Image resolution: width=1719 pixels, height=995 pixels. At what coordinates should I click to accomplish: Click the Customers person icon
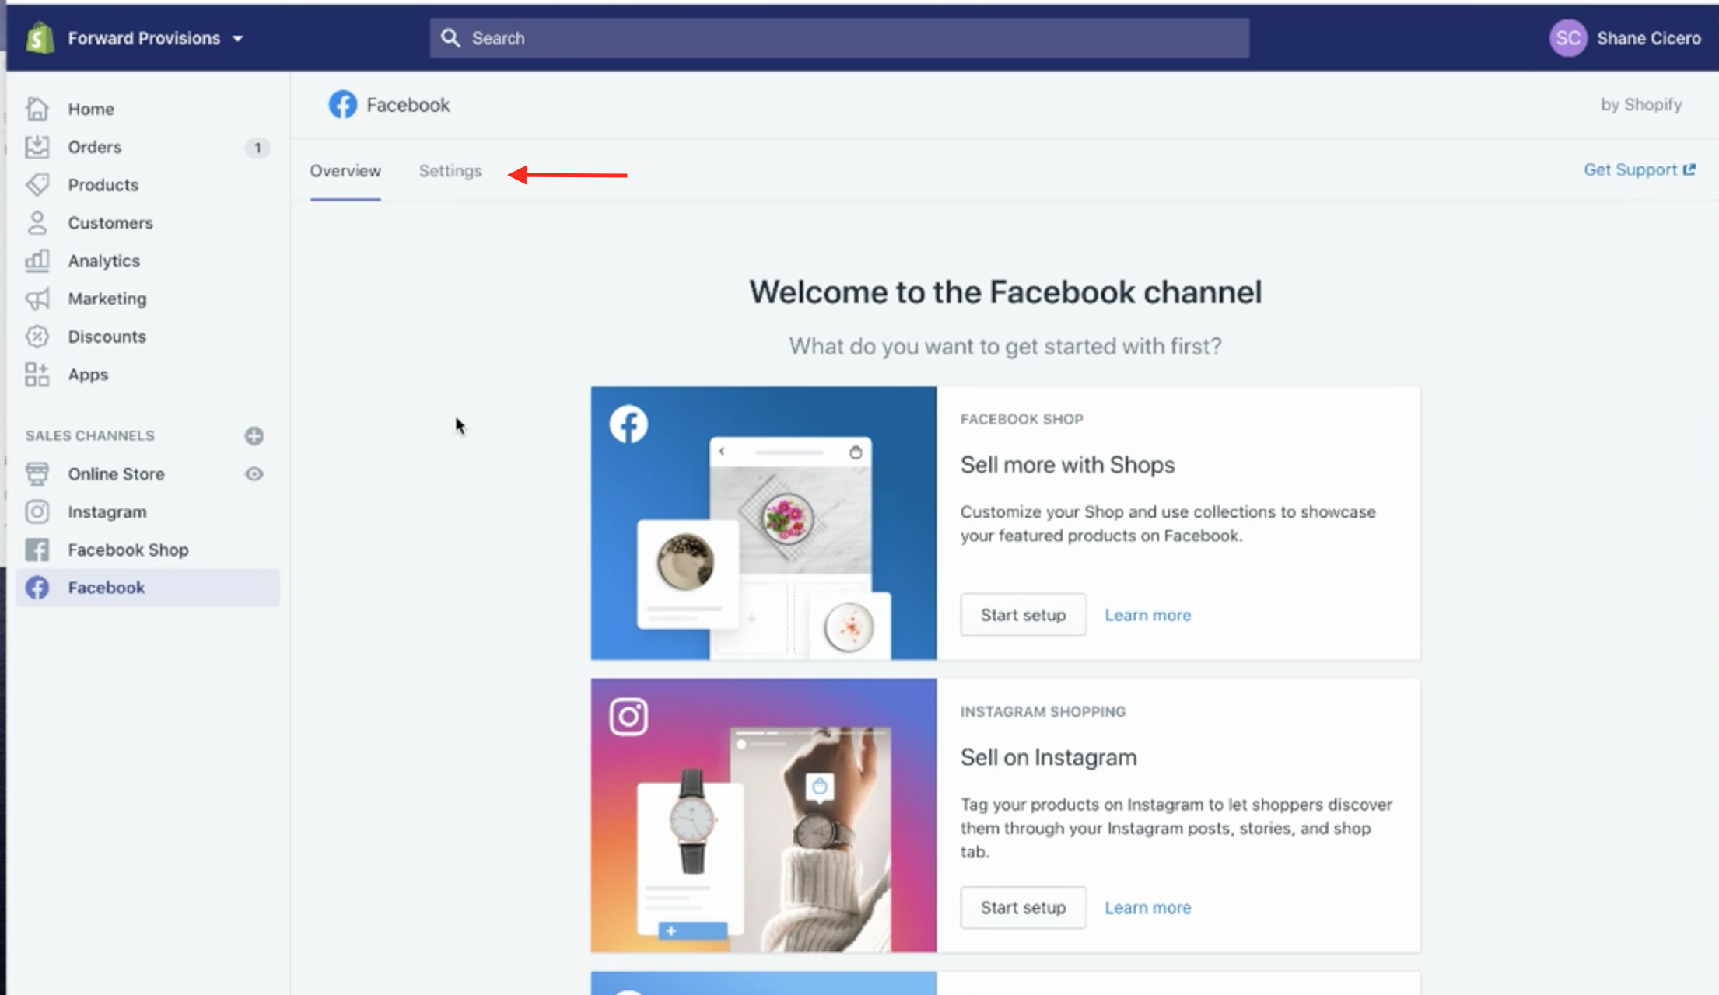point(37,223)
